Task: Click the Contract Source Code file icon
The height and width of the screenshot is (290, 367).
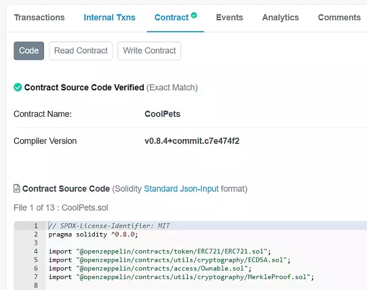Action: 17,189
